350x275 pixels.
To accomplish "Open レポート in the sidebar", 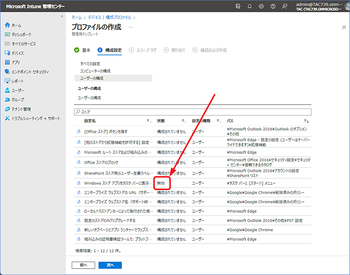I will point(14,81).
